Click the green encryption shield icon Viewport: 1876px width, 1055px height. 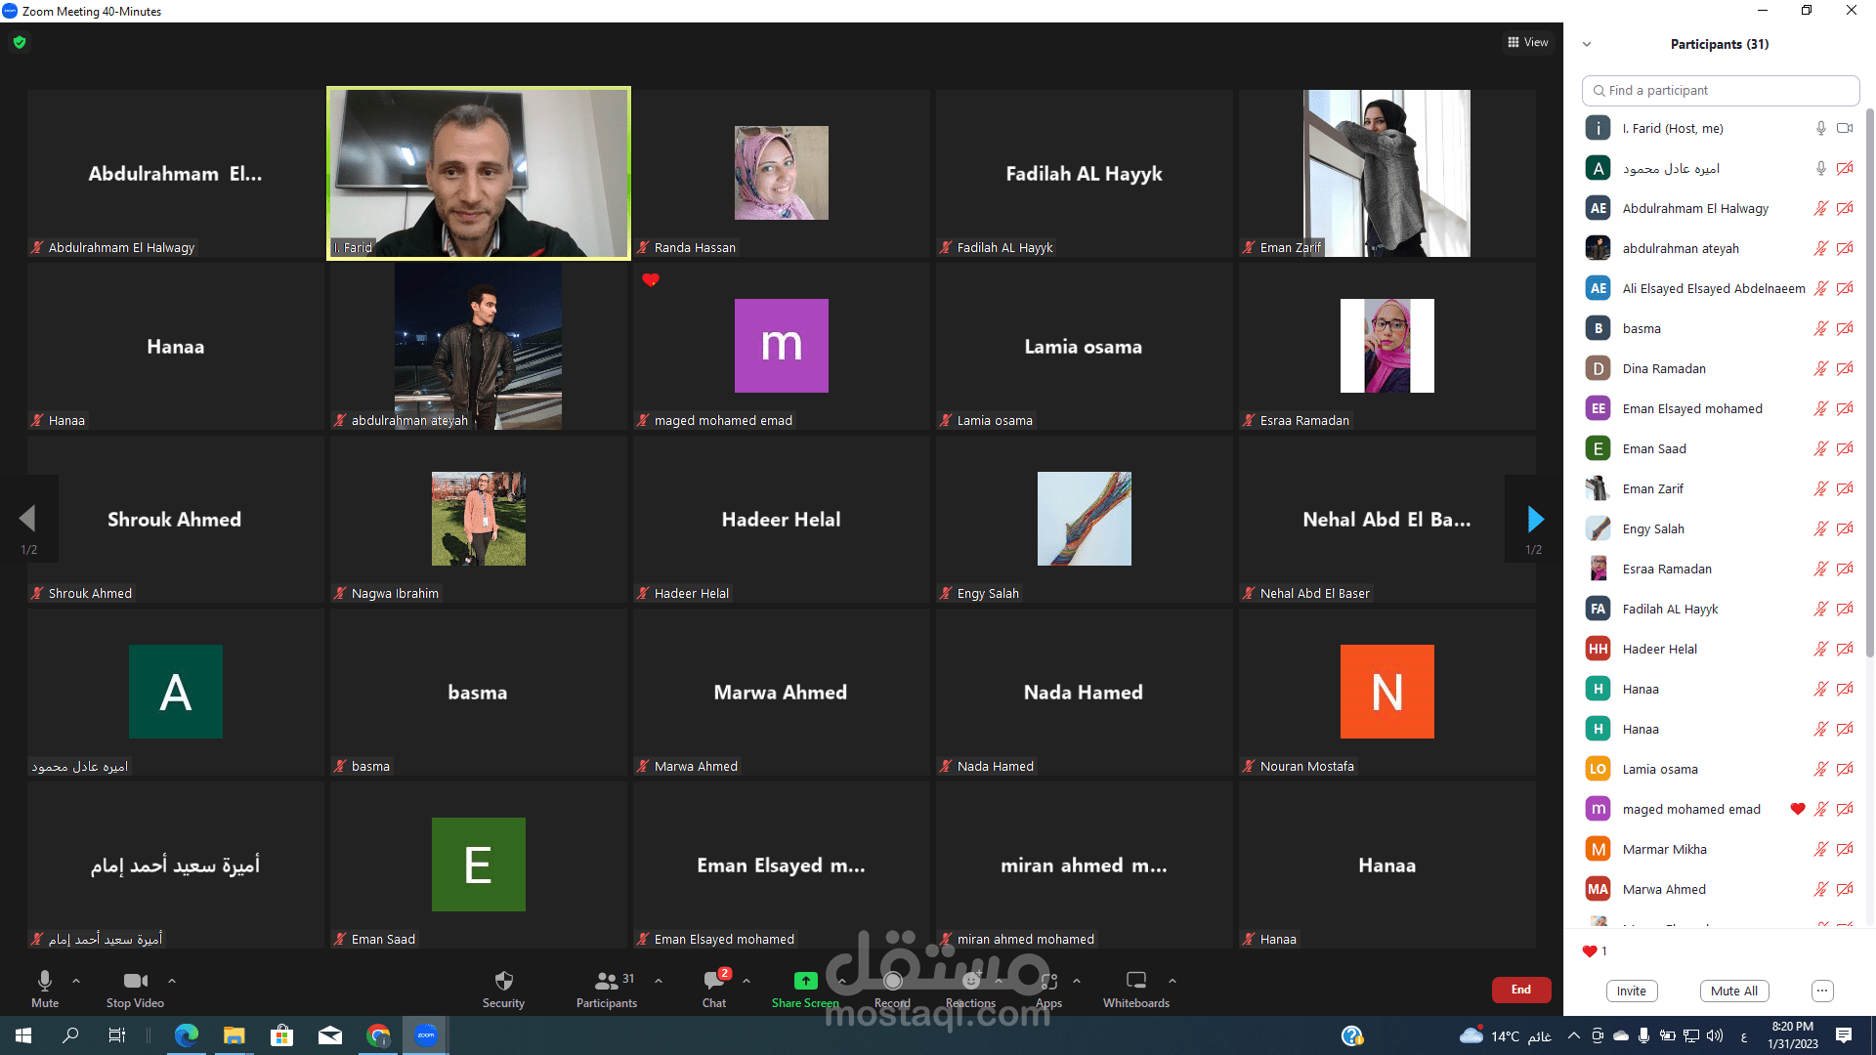(20, 42)
